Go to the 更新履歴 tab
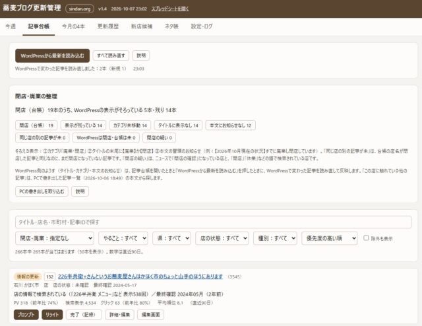 pos(108,26)
